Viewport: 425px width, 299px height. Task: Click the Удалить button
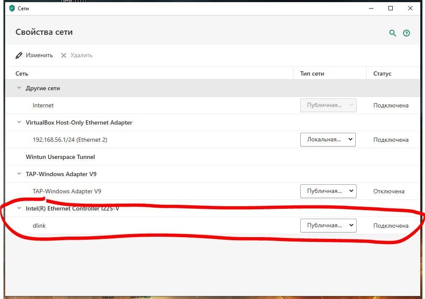77,55
